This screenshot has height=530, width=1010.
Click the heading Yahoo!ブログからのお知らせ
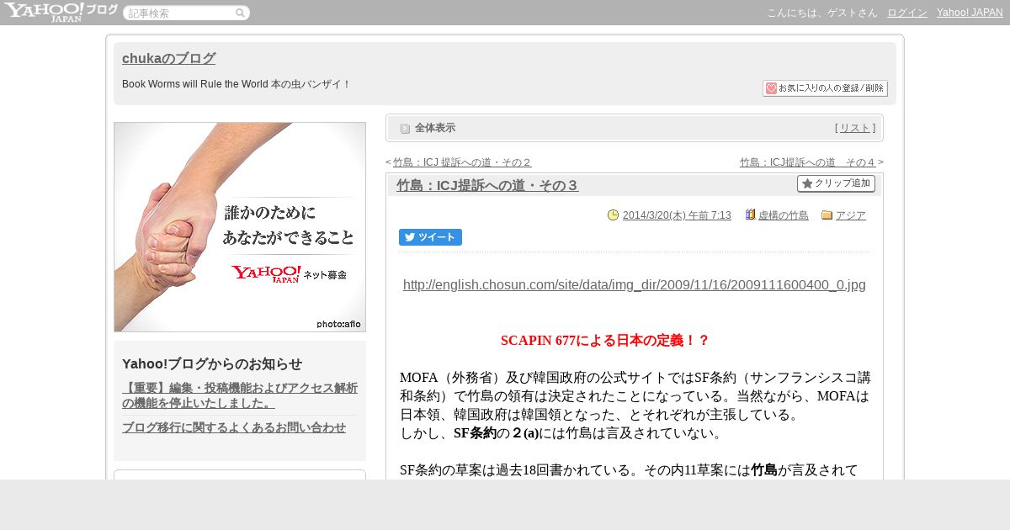212,364
